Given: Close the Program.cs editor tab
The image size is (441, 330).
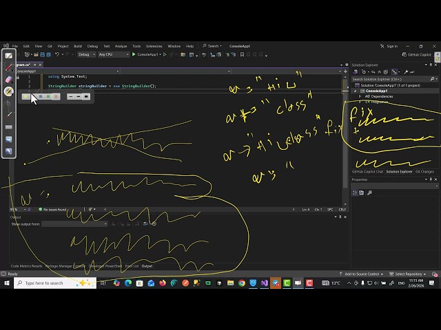Looking at the screenshot, I should coord(40,65).
